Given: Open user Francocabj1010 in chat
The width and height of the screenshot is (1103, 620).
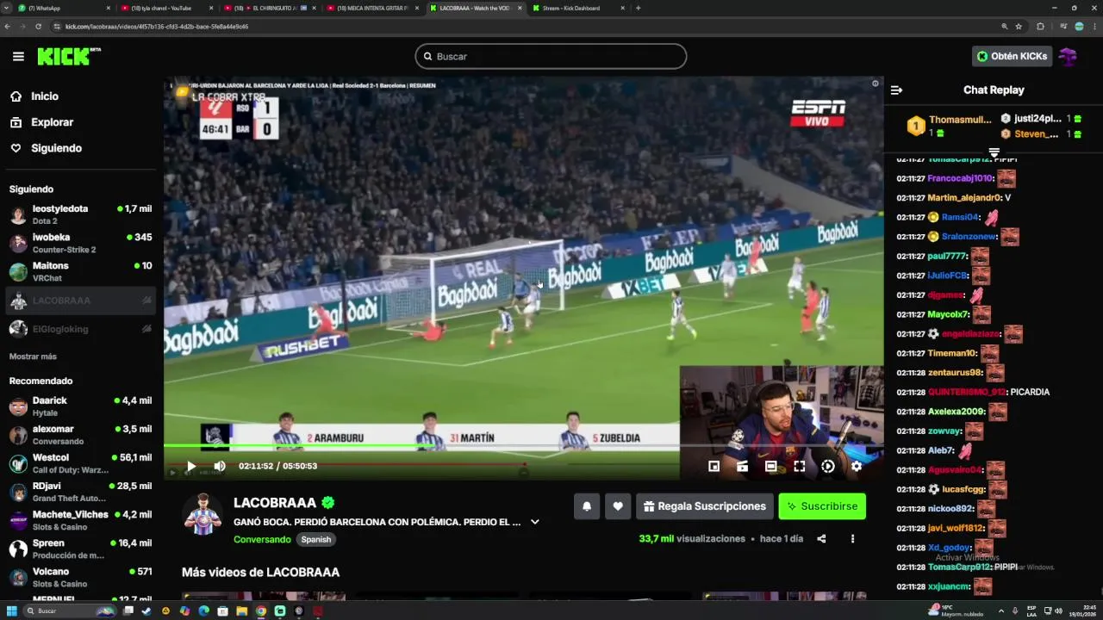Looking at the screenshot, I should pyautogui.click(x=960, y=178).
